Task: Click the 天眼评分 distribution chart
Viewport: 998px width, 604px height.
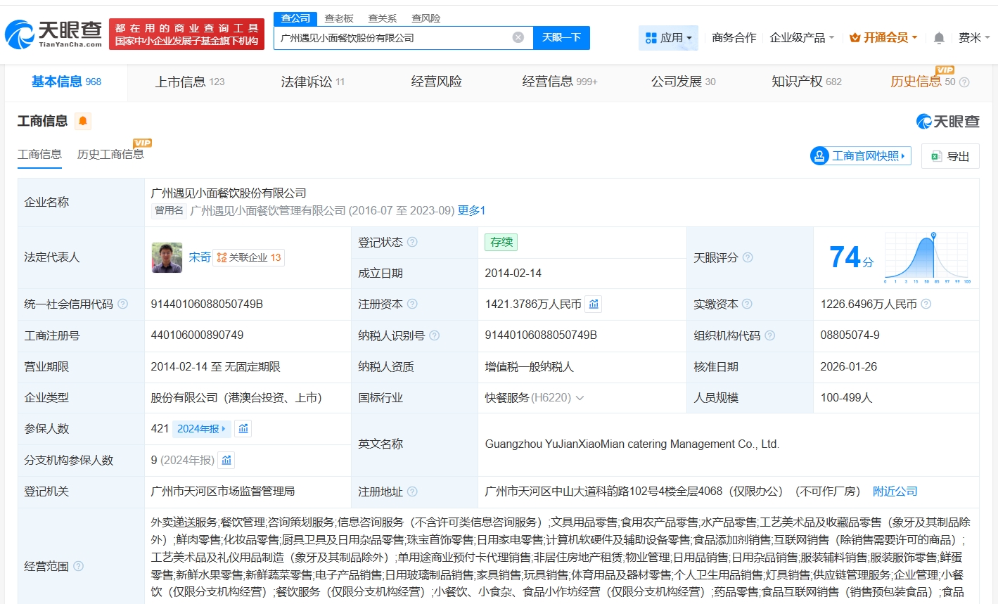Action: 928,257
